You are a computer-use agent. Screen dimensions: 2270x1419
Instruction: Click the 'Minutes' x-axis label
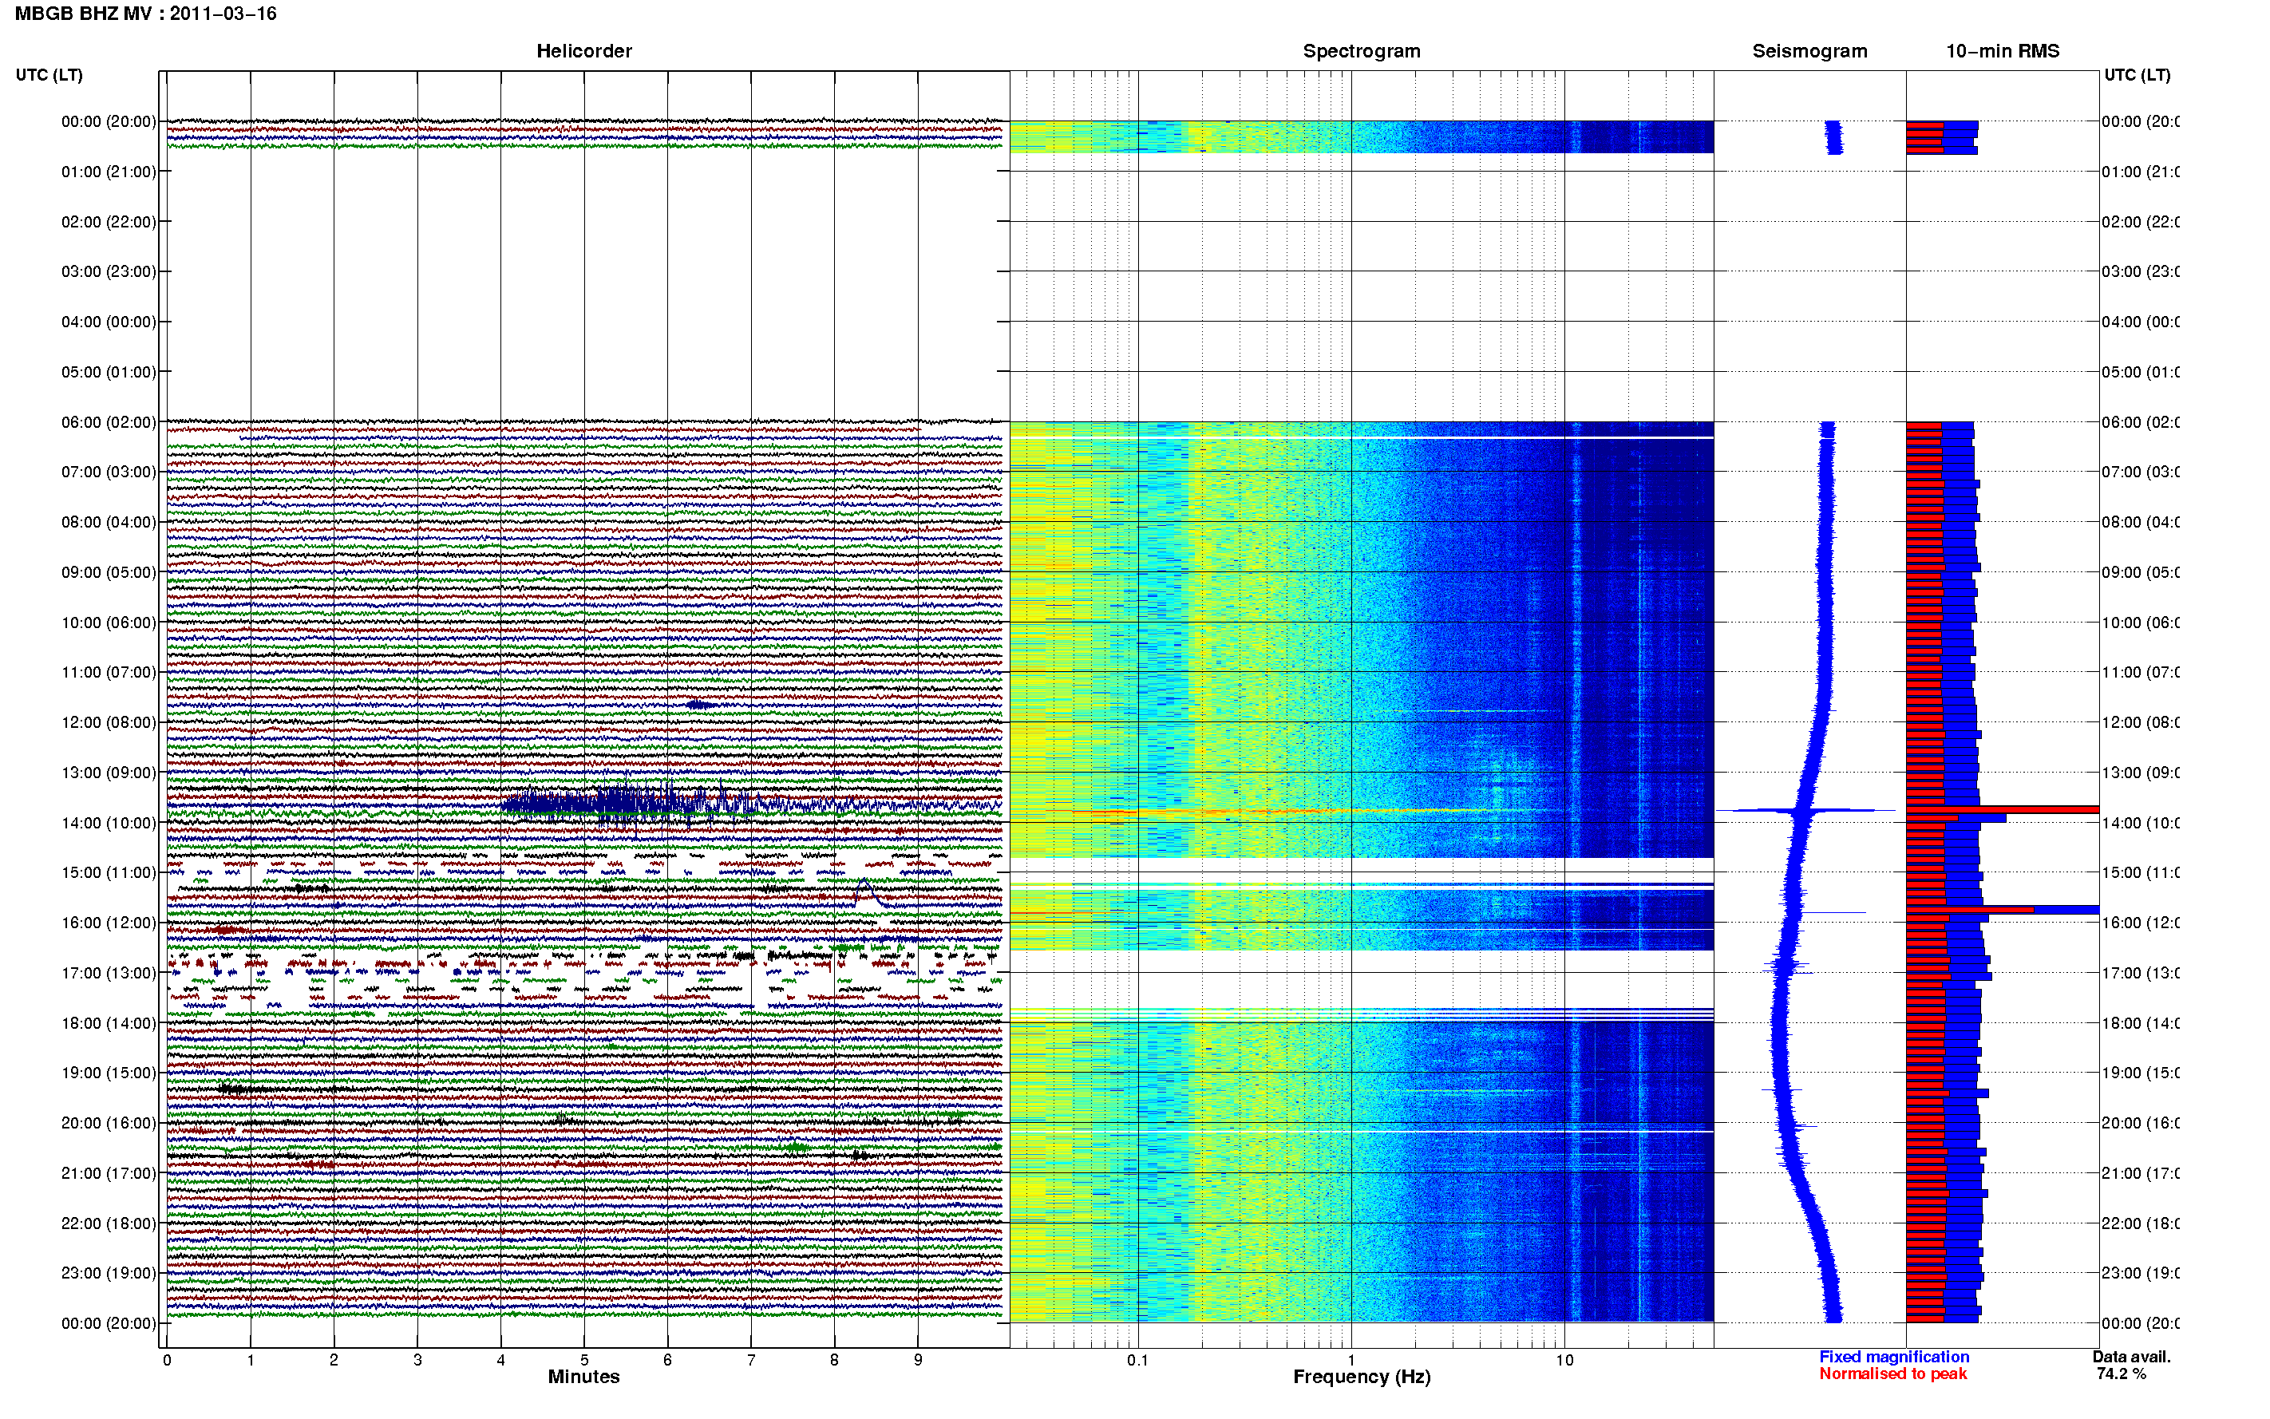click(583, 1377)
